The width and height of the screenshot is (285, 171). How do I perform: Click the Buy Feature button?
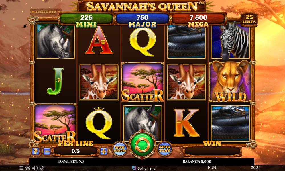[120, 149]
